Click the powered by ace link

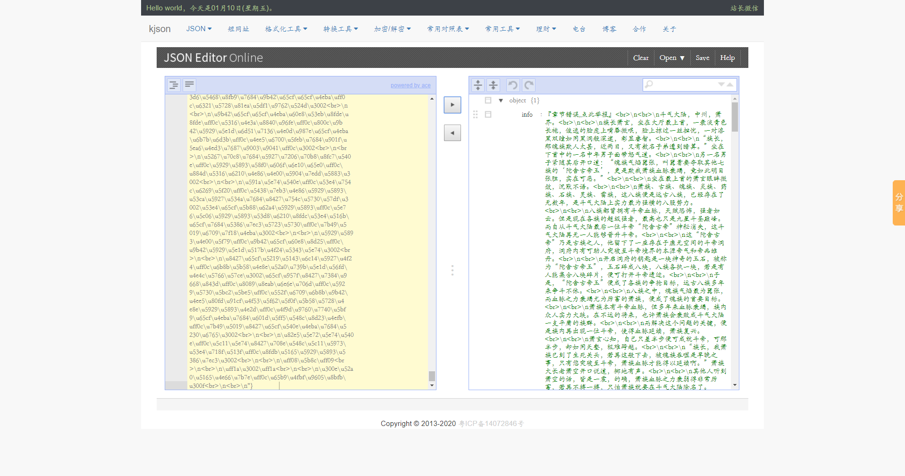(x=410, y=85)
